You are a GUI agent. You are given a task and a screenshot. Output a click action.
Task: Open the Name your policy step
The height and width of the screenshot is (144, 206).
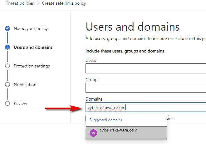(x=31, y=28)
